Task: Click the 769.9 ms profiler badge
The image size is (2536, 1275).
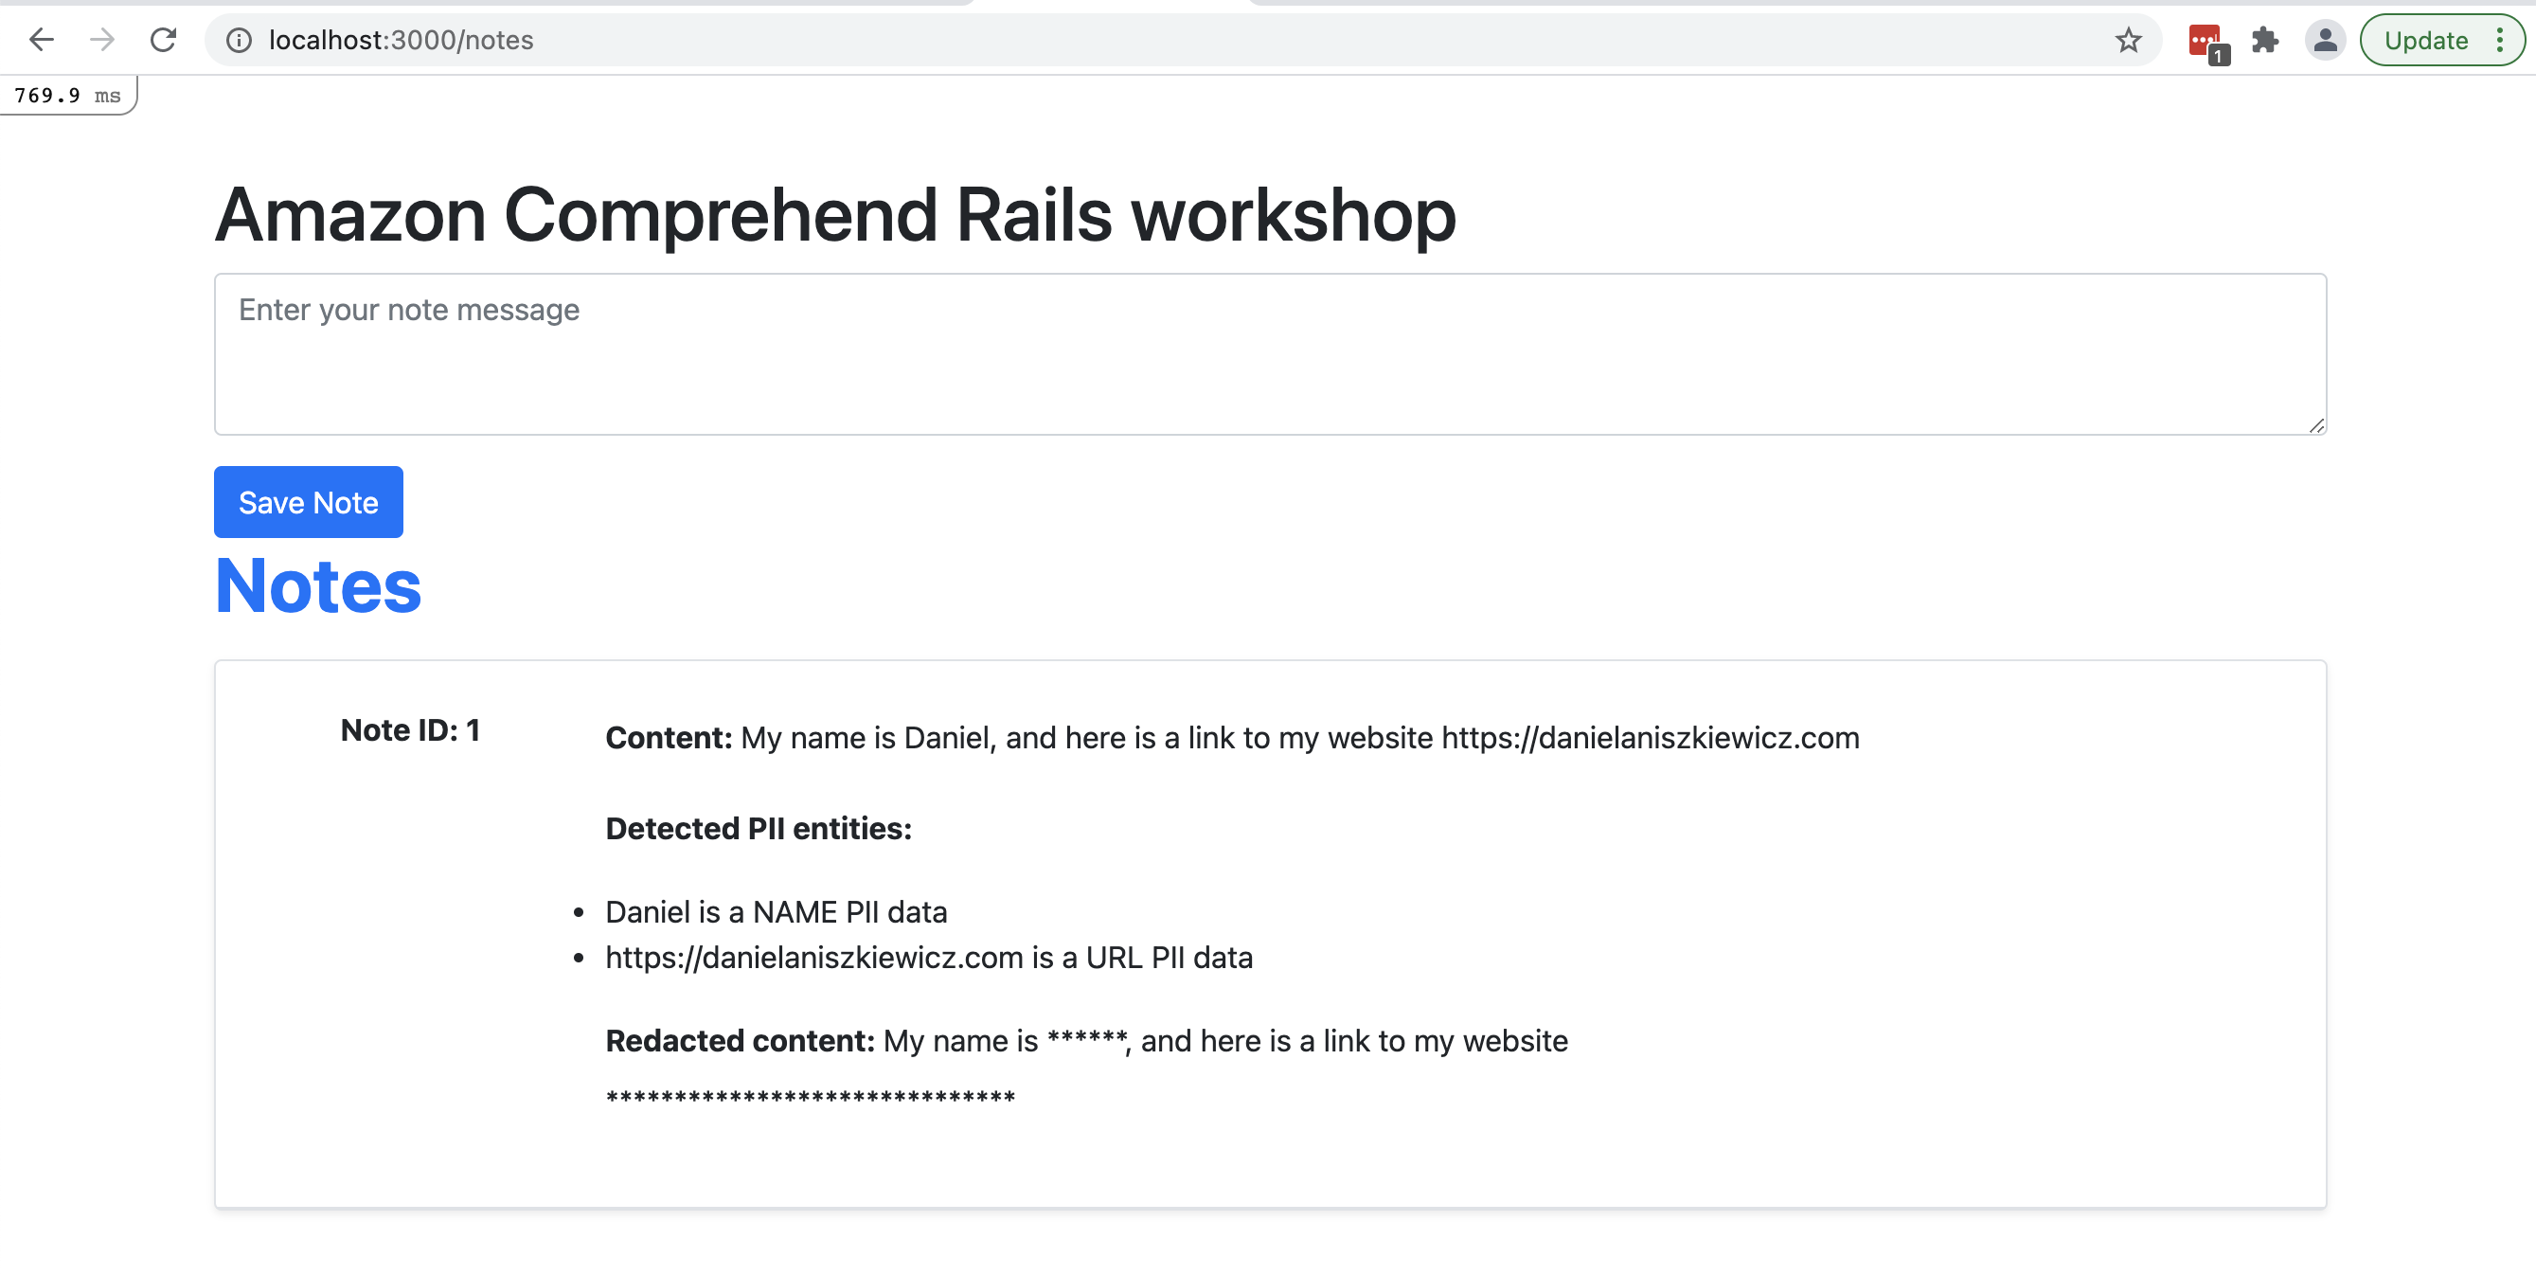Action: pos(68,96)
